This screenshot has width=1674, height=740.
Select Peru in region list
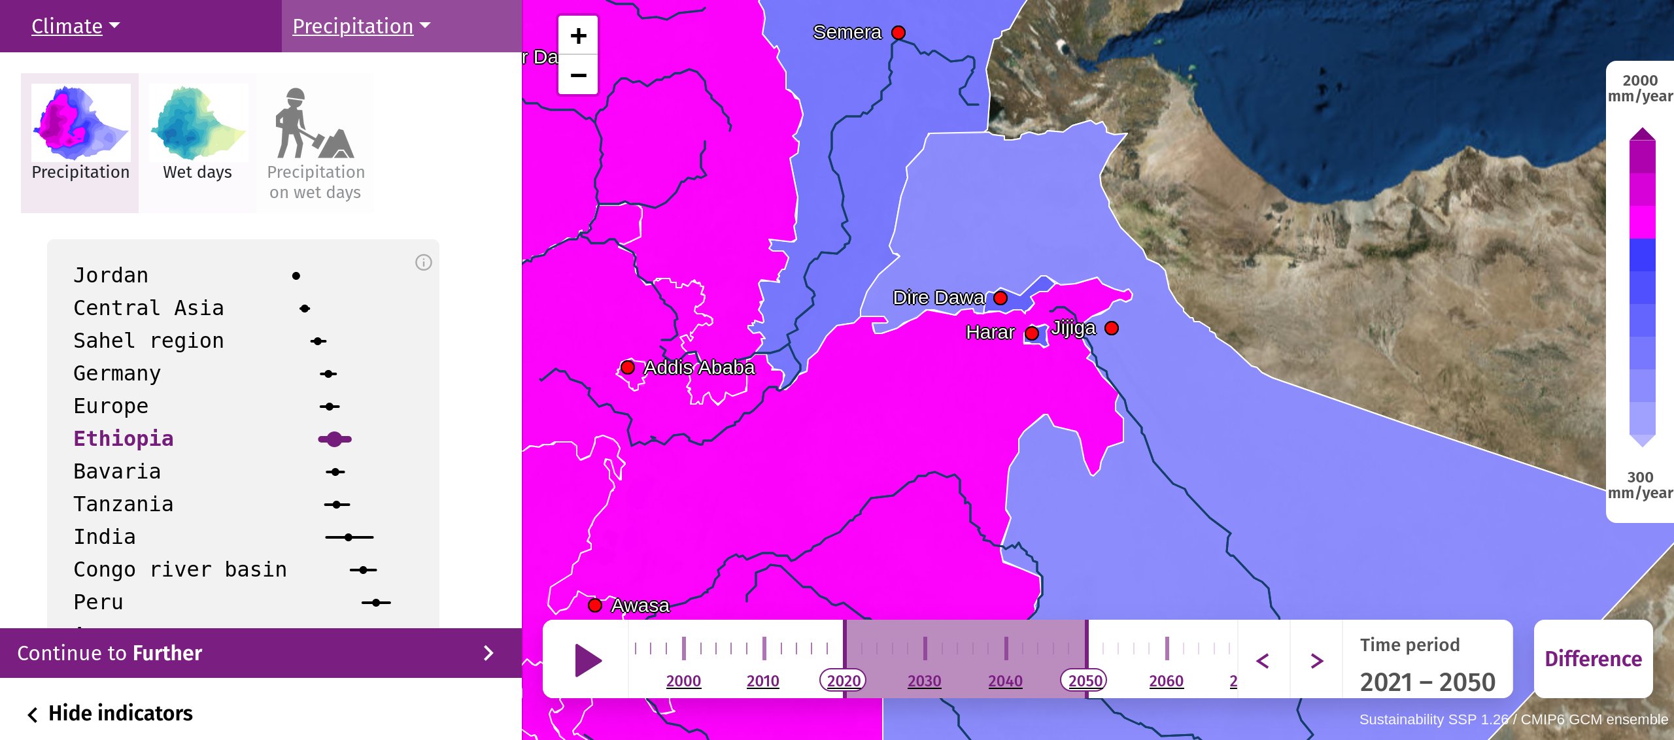tap(98, 602)
